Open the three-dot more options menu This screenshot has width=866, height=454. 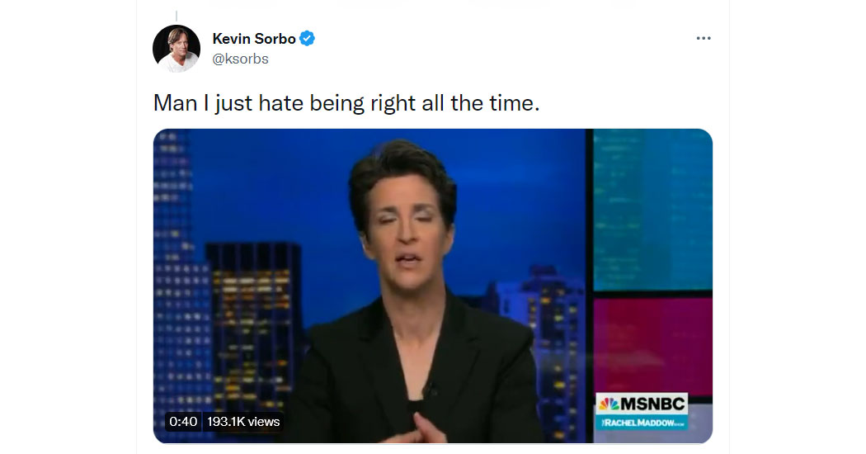[x=703, y=38]
